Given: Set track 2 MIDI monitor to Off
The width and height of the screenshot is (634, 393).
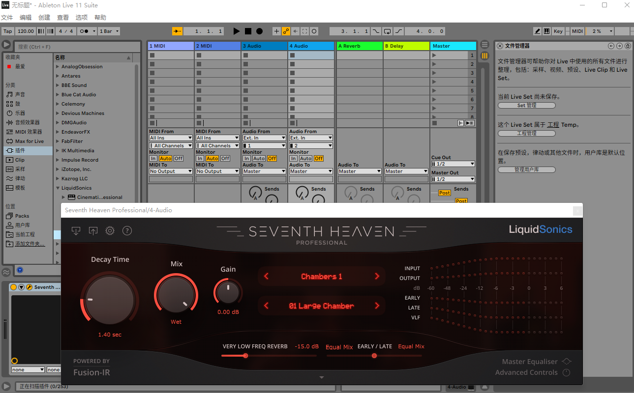Looking at the screenshot, I should [x=225, y=158].
